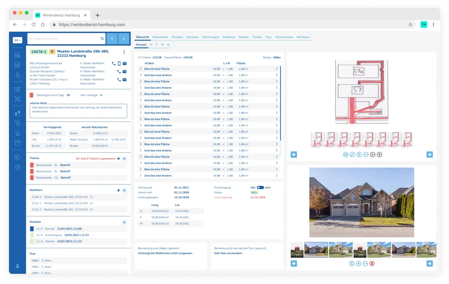The image size is (449, 284).
Task: Toggle the inkl./exkl. Endreinigung switch
Action: pos(260,187)
